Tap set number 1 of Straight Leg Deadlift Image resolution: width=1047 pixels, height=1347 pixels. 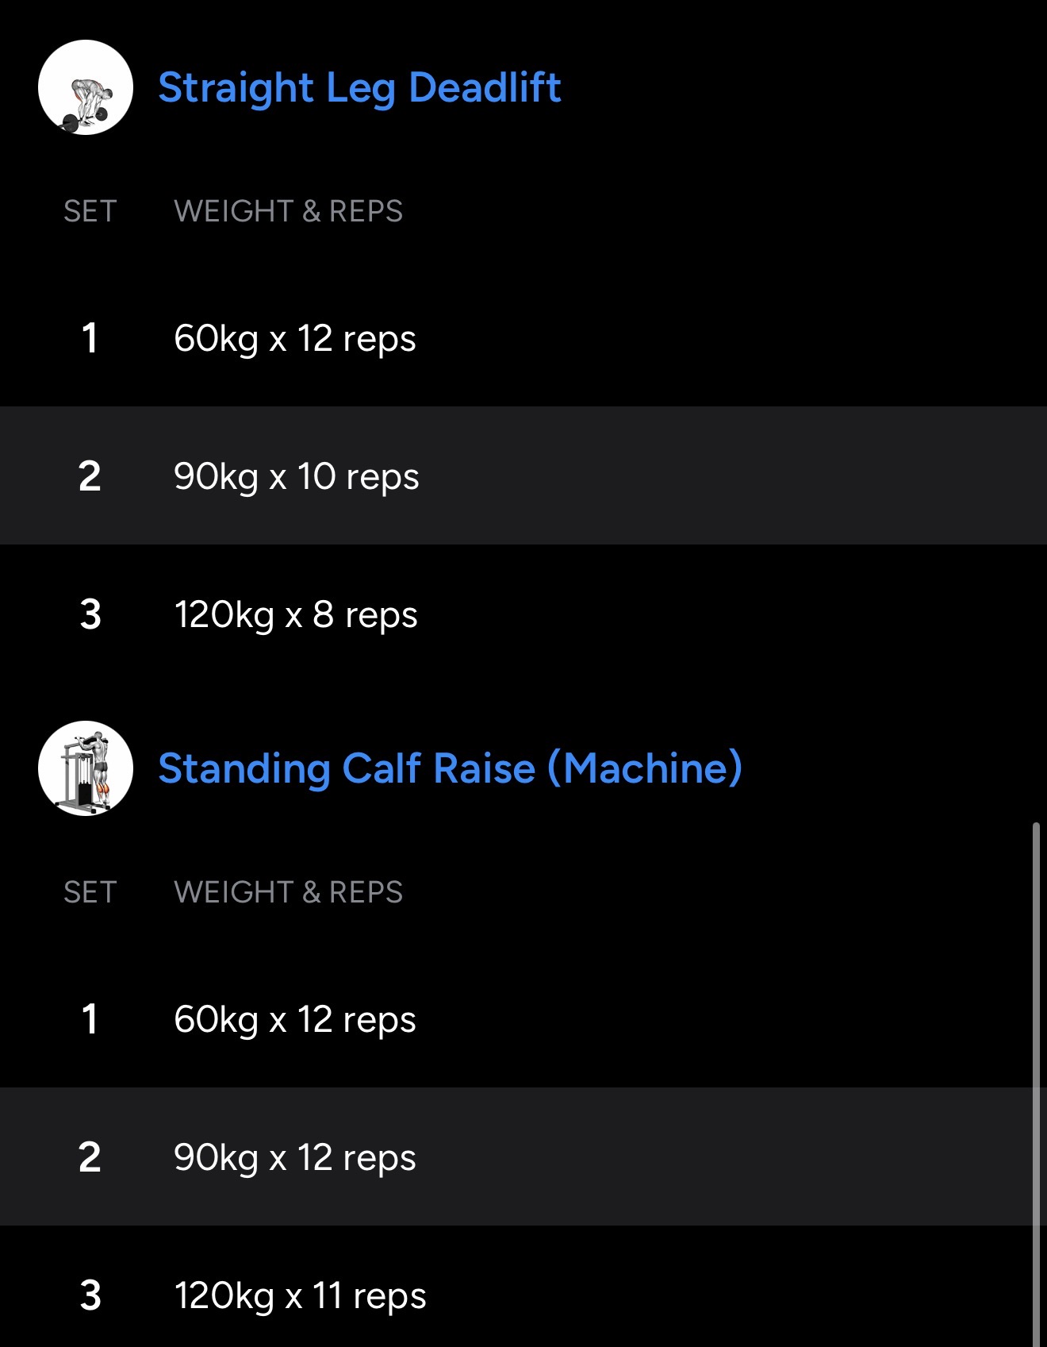coord(90,338)
